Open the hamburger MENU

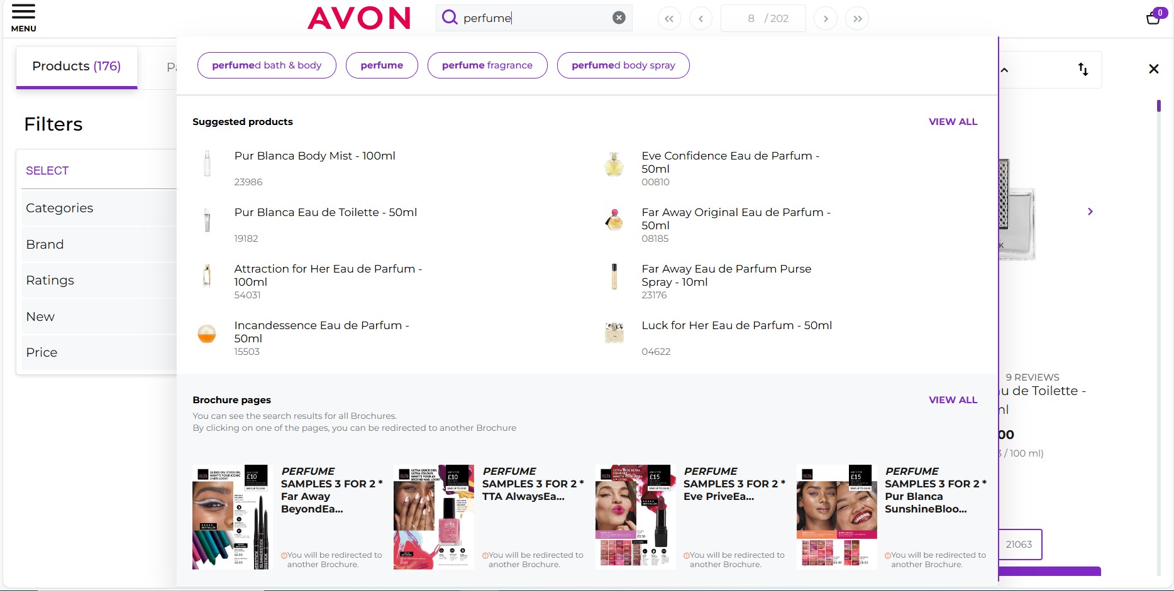tap(23, 16)
